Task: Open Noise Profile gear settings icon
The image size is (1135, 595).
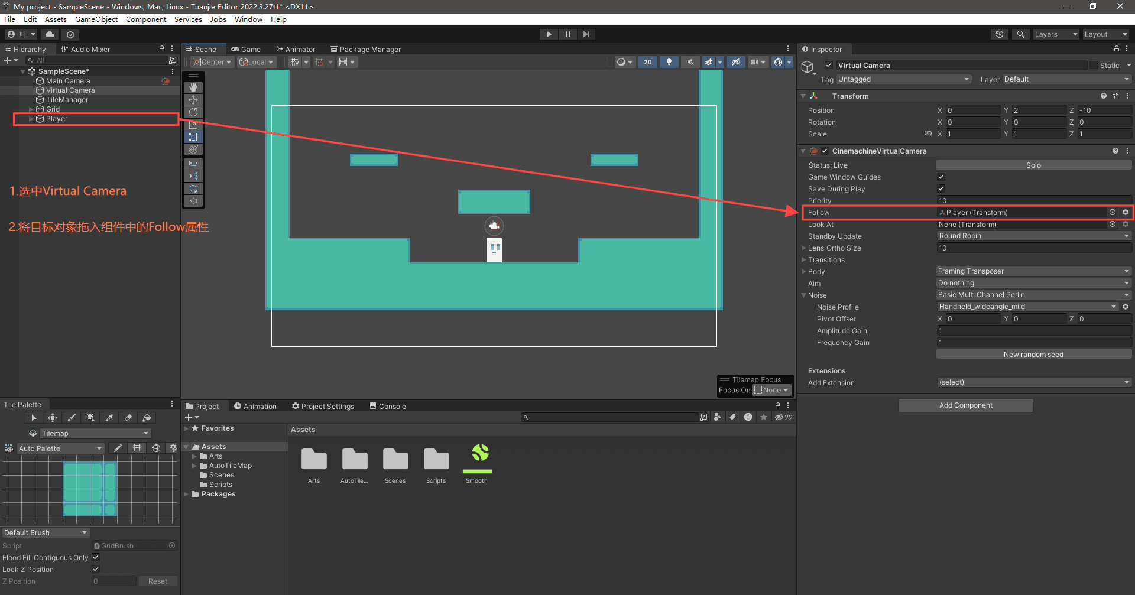Action: click(1126, 307)
